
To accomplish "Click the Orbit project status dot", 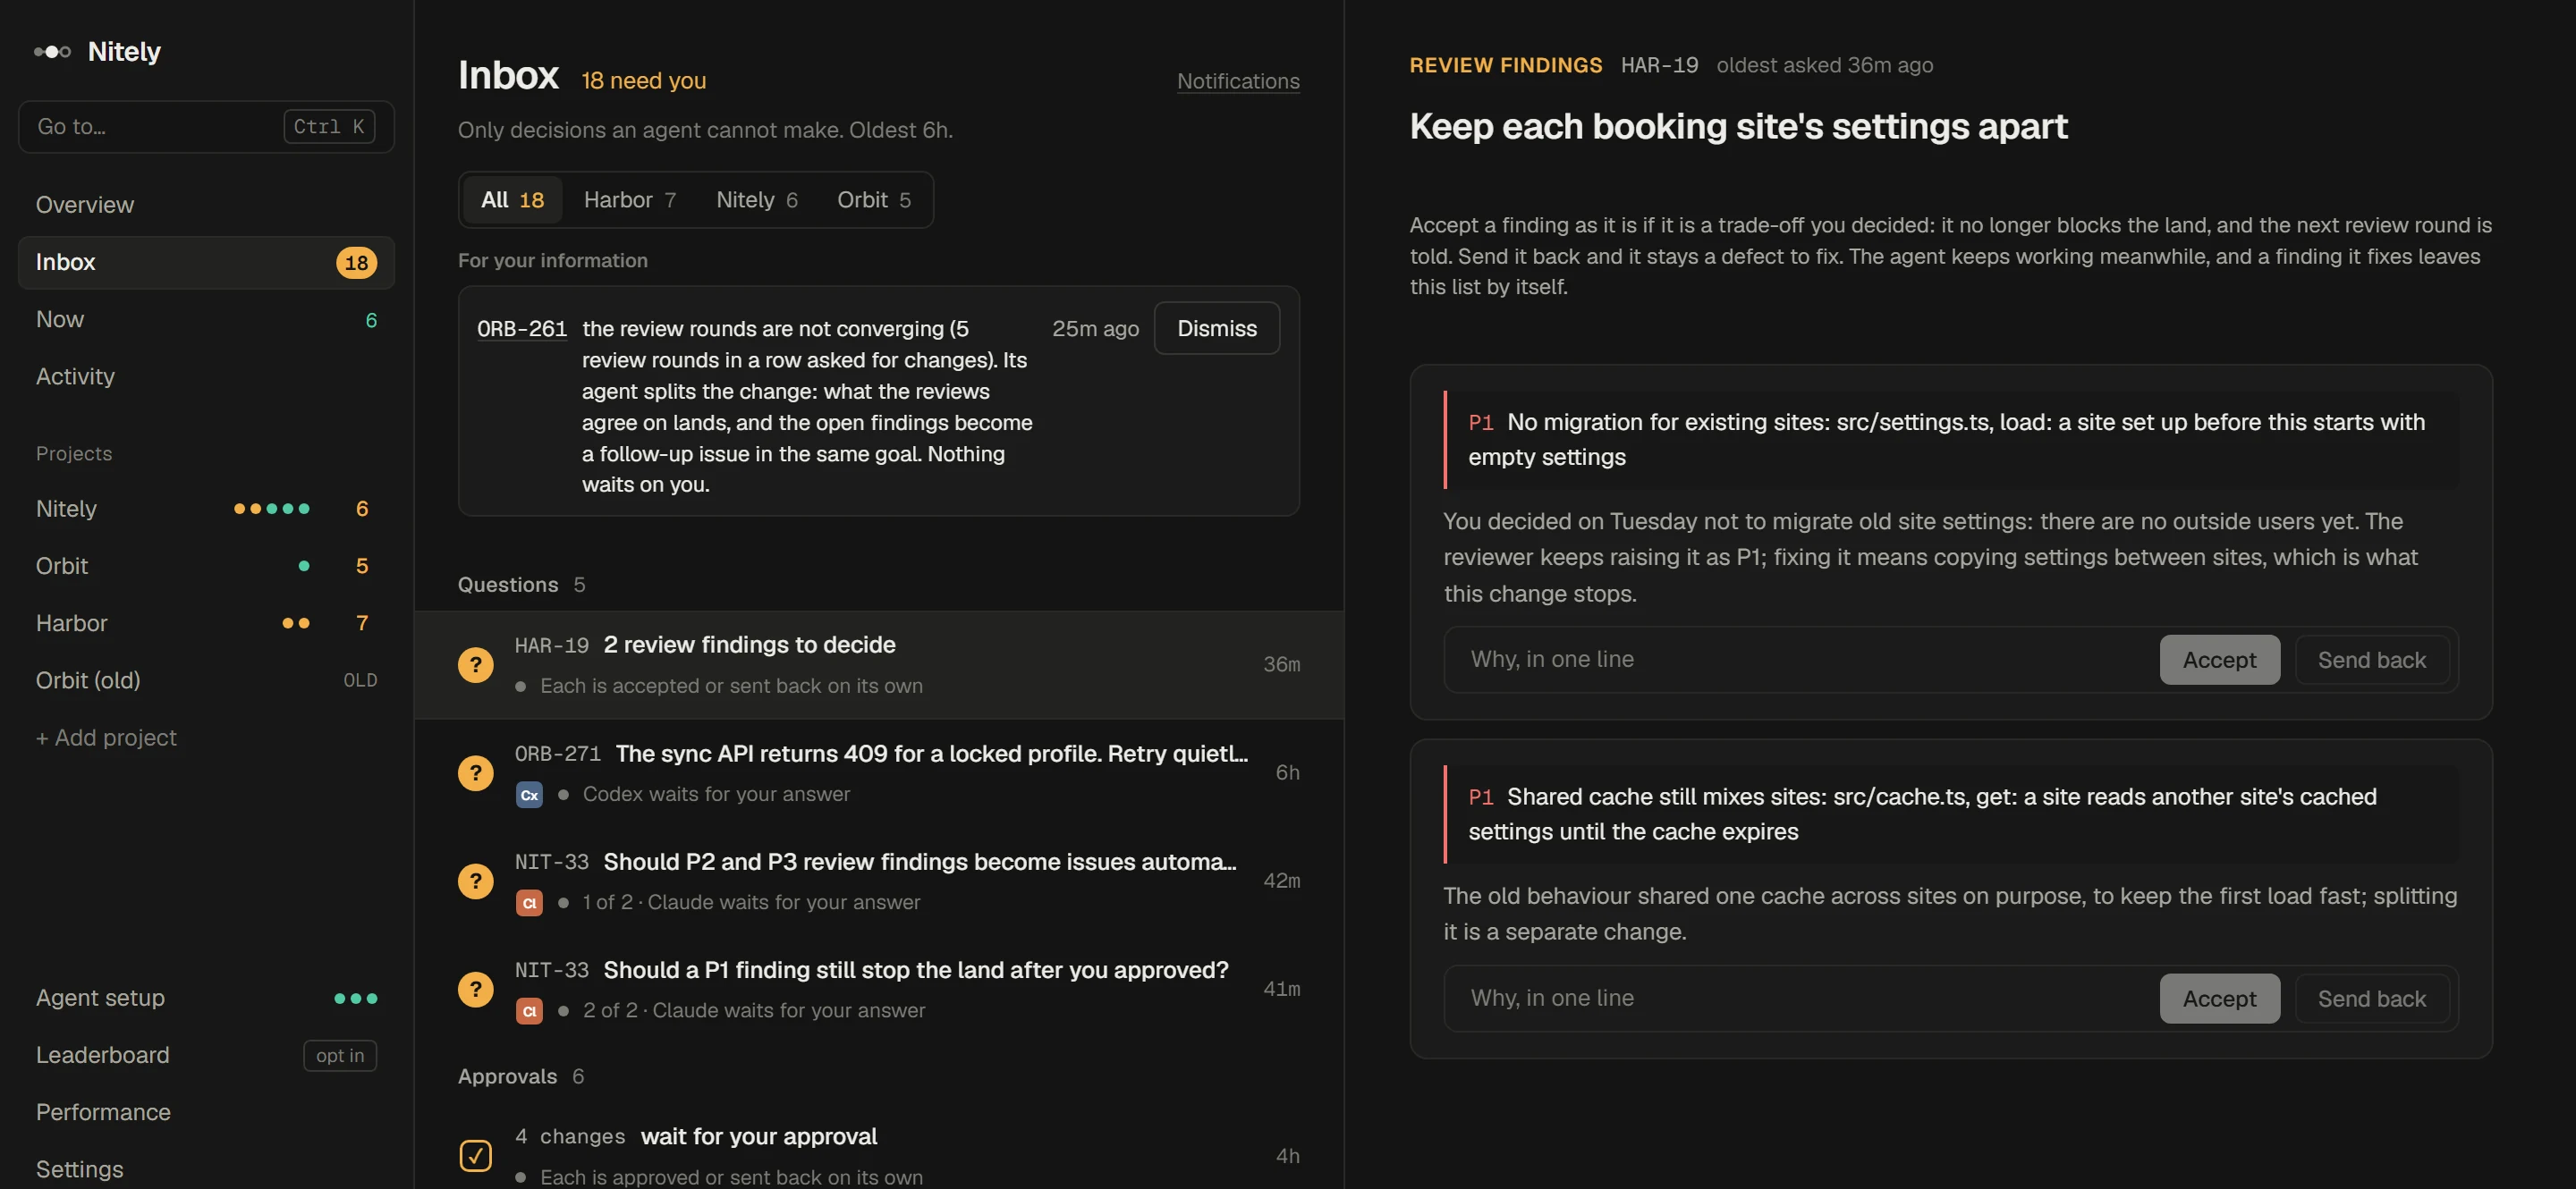I will (x=304, y=566).
